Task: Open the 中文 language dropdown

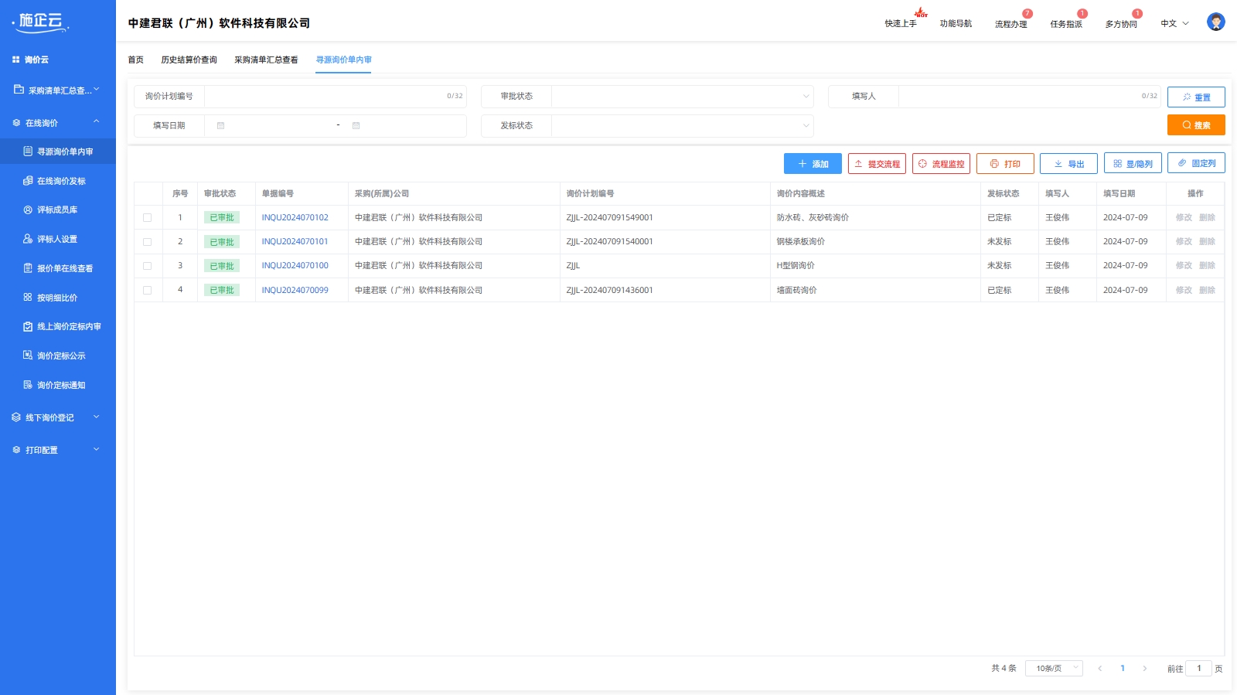Action: (1174, 23)
